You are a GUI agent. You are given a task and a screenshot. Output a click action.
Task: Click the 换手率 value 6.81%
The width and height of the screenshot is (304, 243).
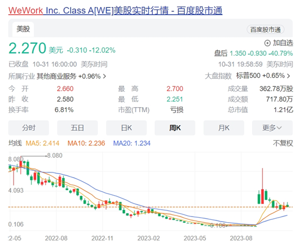point(64,110)
